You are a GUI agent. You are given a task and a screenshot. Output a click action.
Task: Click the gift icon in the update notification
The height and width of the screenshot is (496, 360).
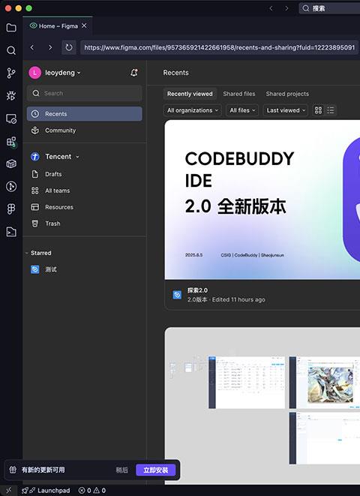[x=13, y=470]
